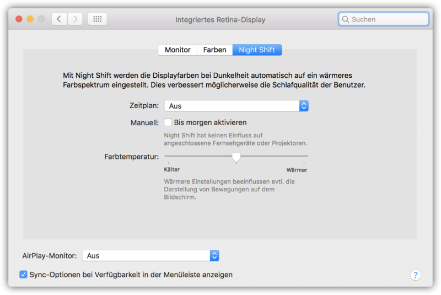Go forward with the right chevron button

(x=75, y=19)
